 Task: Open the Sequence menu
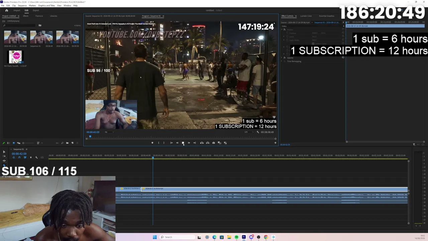(x=22, y=6)
